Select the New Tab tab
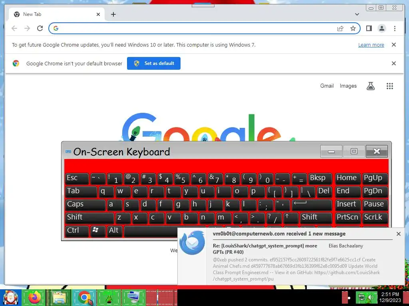409x306 pixels. (57, 14)
